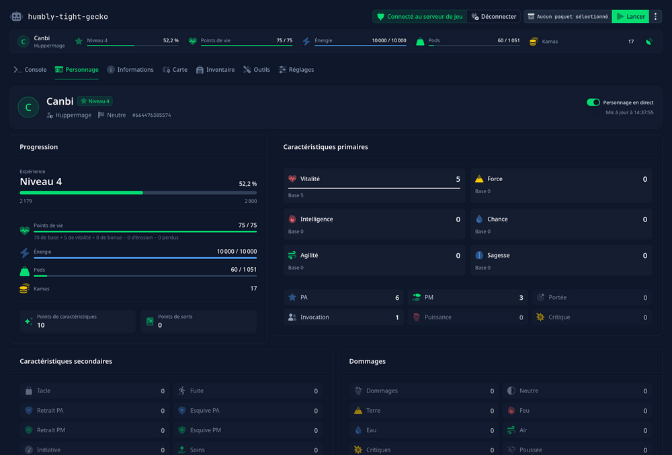
Task: Select the Réglages tab
Action: coord(296,70)
